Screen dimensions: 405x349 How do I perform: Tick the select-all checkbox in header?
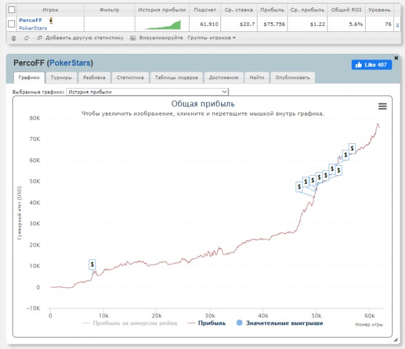12,10
